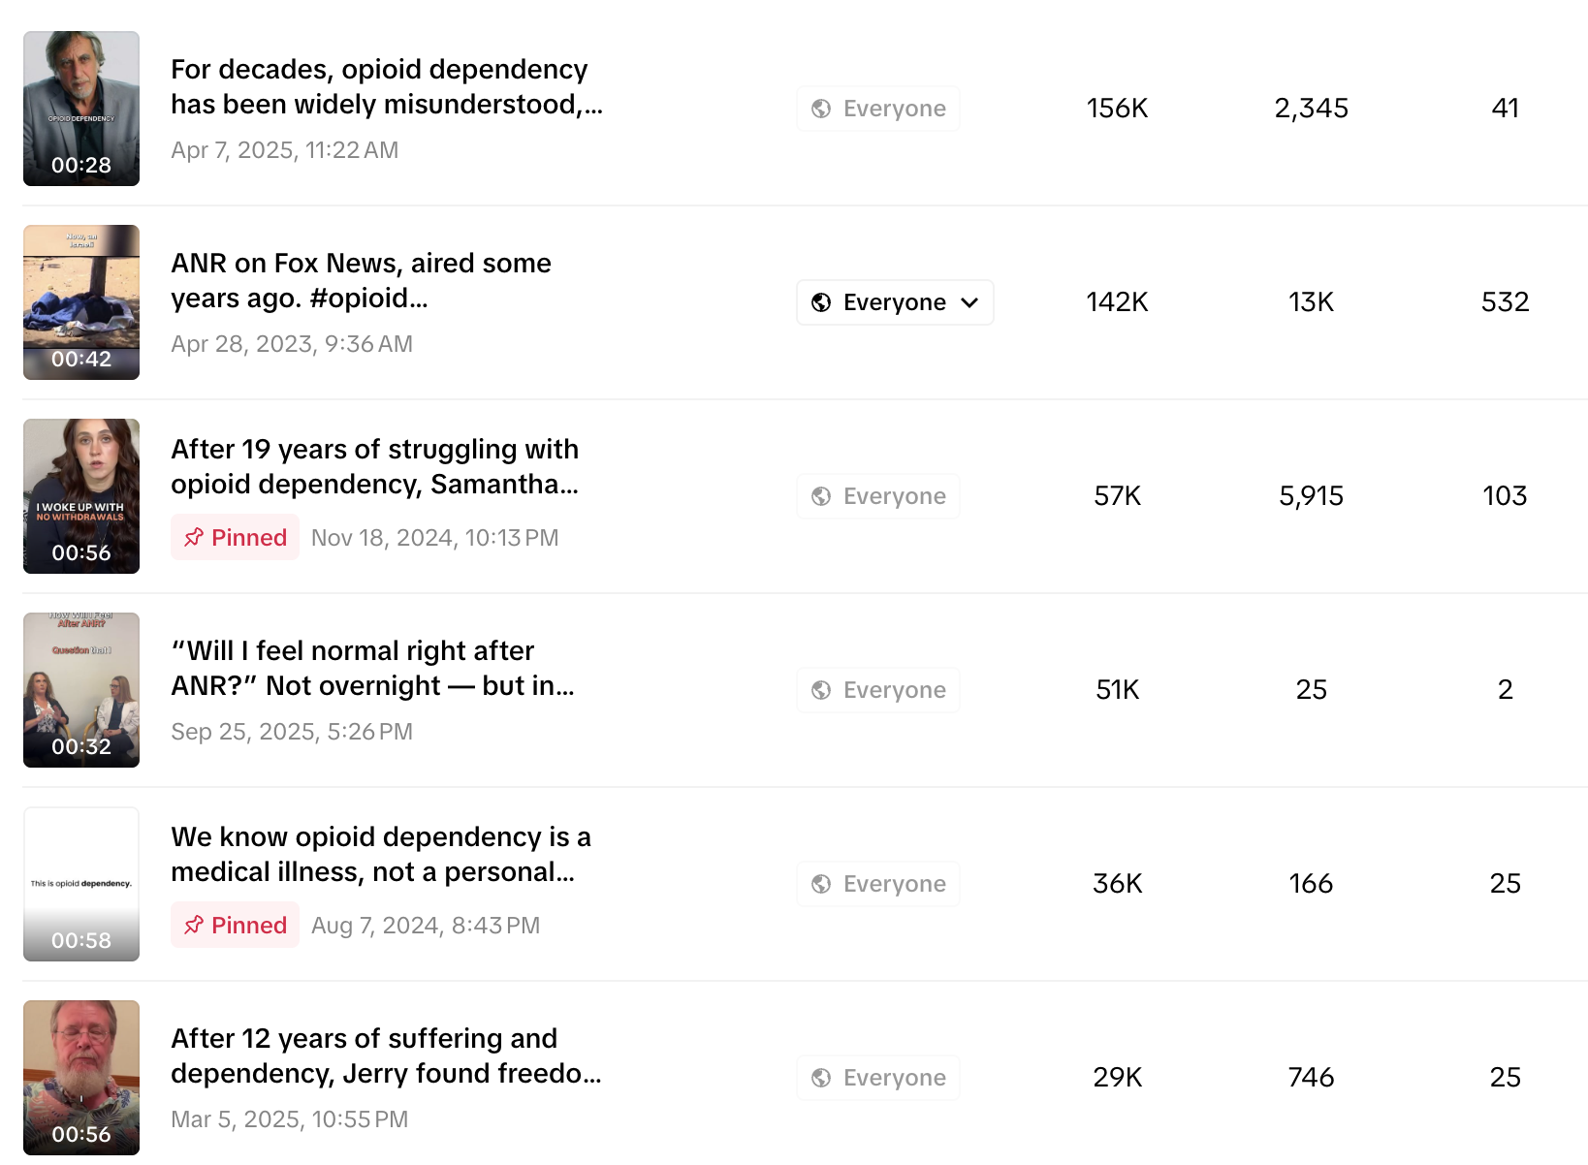Open Everyone privacy dropdown on Jerry video
Screen dimensions: 1588x1165
coord(878,1078)
